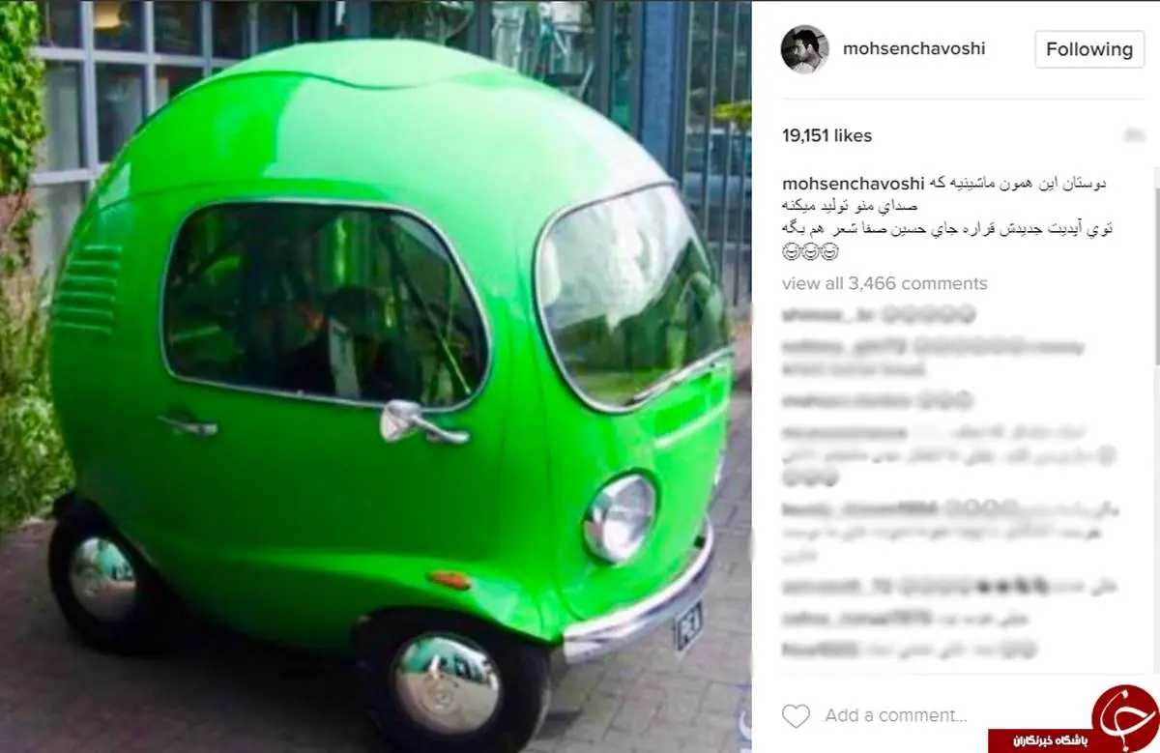Click the laughing emojis under the caption
This screenshot has width=1160, height=753.
point(809,252)
